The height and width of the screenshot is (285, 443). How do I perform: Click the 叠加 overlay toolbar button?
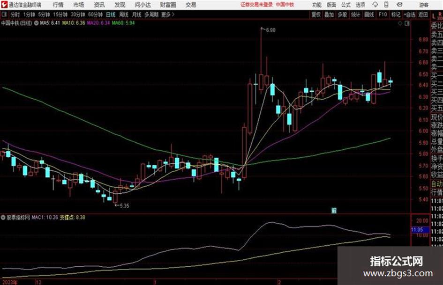[x=329, y=15]
